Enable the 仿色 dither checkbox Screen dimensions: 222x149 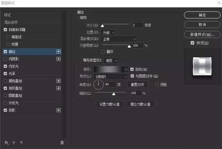(157, 84)
